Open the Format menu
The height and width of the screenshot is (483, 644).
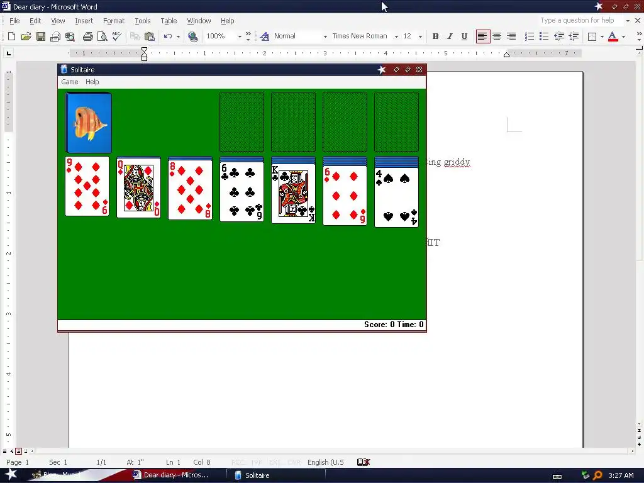[x=114, y=21]
